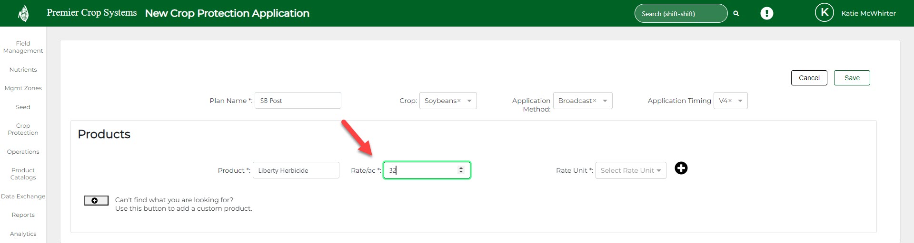Go to Product Catalogs in sidebar

[23, 174]
